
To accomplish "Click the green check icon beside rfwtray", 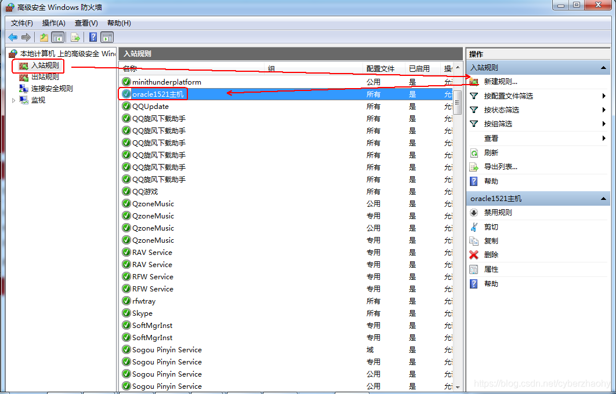I will (126, 301).
